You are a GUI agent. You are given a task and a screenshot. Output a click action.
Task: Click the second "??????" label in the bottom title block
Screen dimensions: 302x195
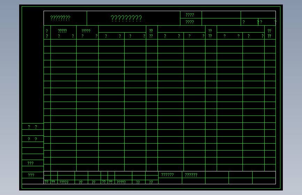click(x=191, y=175)
